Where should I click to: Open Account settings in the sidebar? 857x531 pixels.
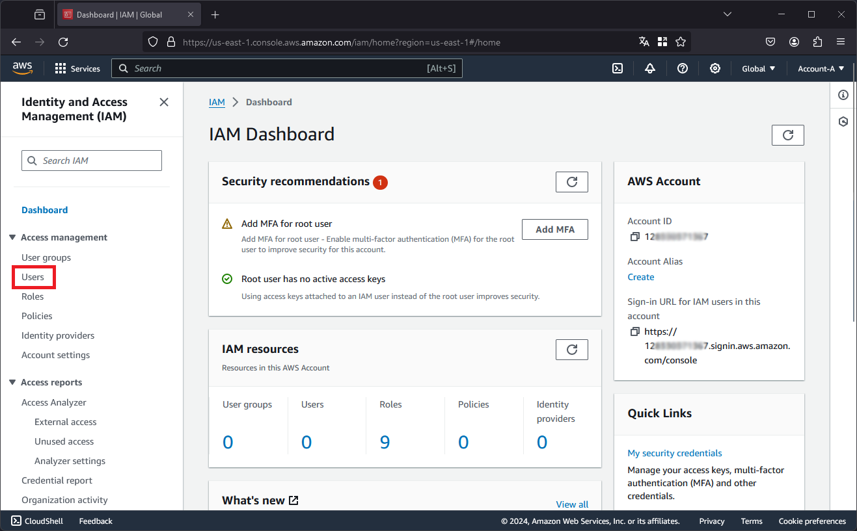(56, 355)
